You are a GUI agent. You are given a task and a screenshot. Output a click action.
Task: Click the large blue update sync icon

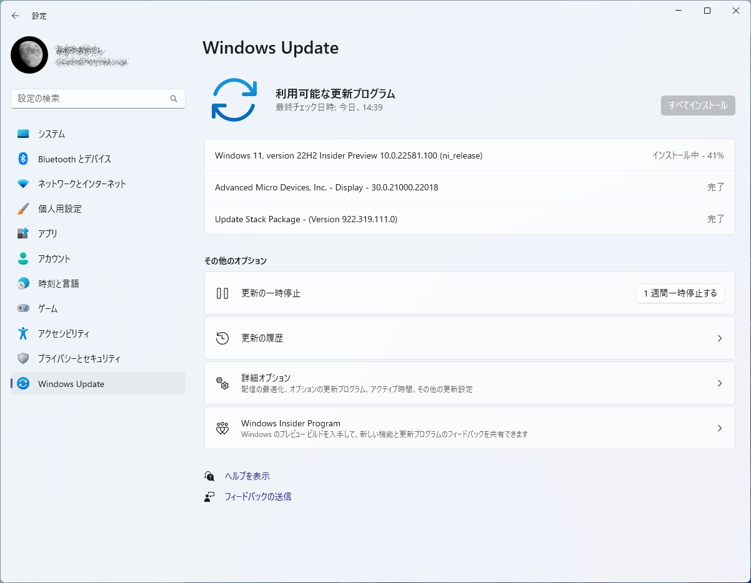coord(234,100)
